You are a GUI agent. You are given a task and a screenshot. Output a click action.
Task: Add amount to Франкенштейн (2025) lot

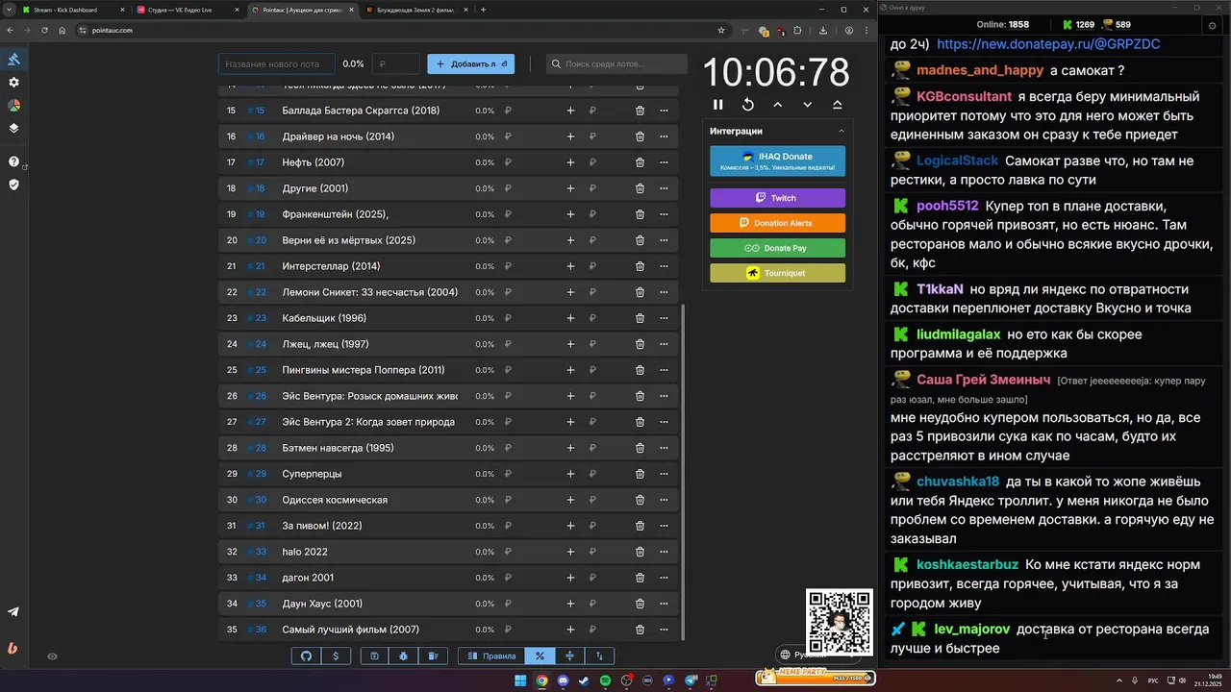click(x=570, y=214)
